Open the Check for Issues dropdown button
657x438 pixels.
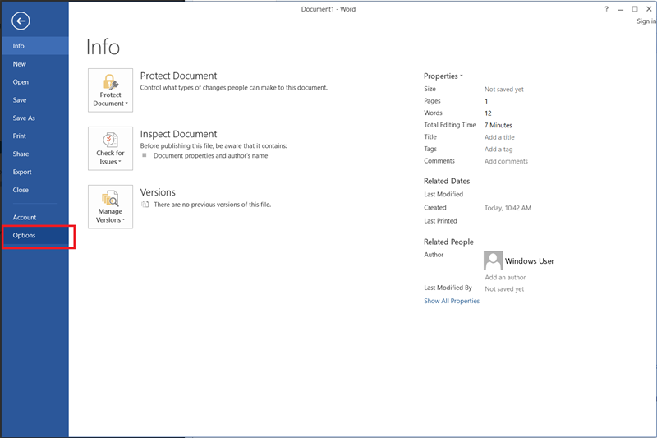point(110,148)
